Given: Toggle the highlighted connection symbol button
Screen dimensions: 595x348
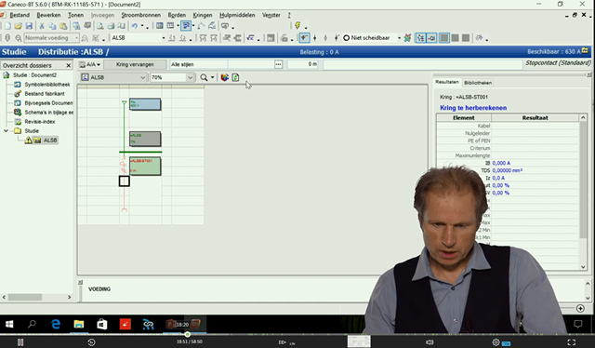Looking at the screenshot, I should coord(304,37).
